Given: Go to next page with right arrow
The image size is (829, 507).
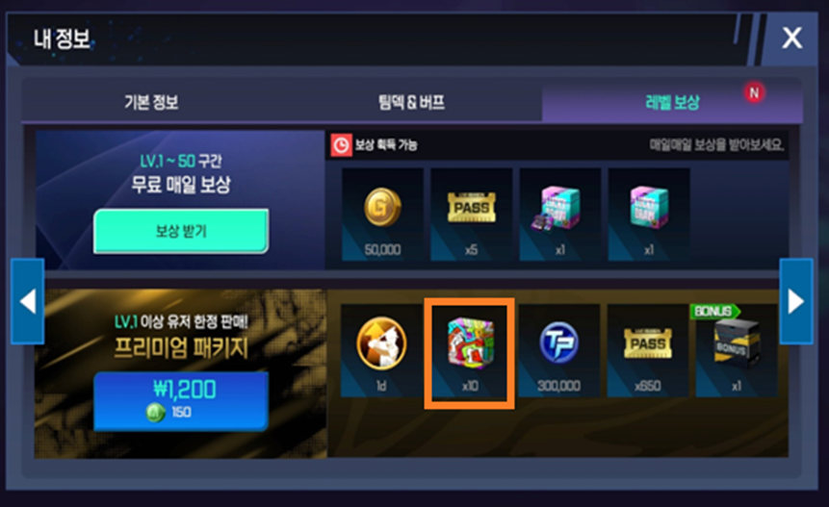Looking at the screenshot, I should coord(795,301).
